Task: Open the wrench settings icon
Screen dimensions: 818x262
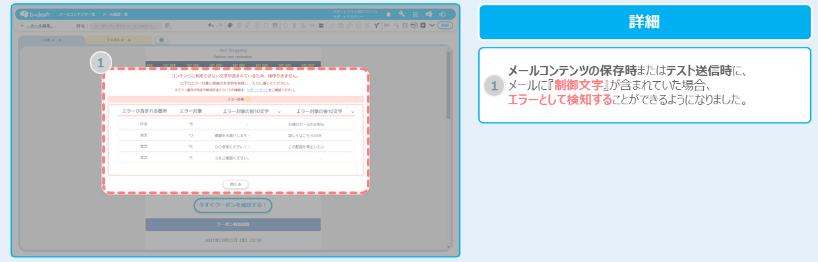Action: coord(402,15)
